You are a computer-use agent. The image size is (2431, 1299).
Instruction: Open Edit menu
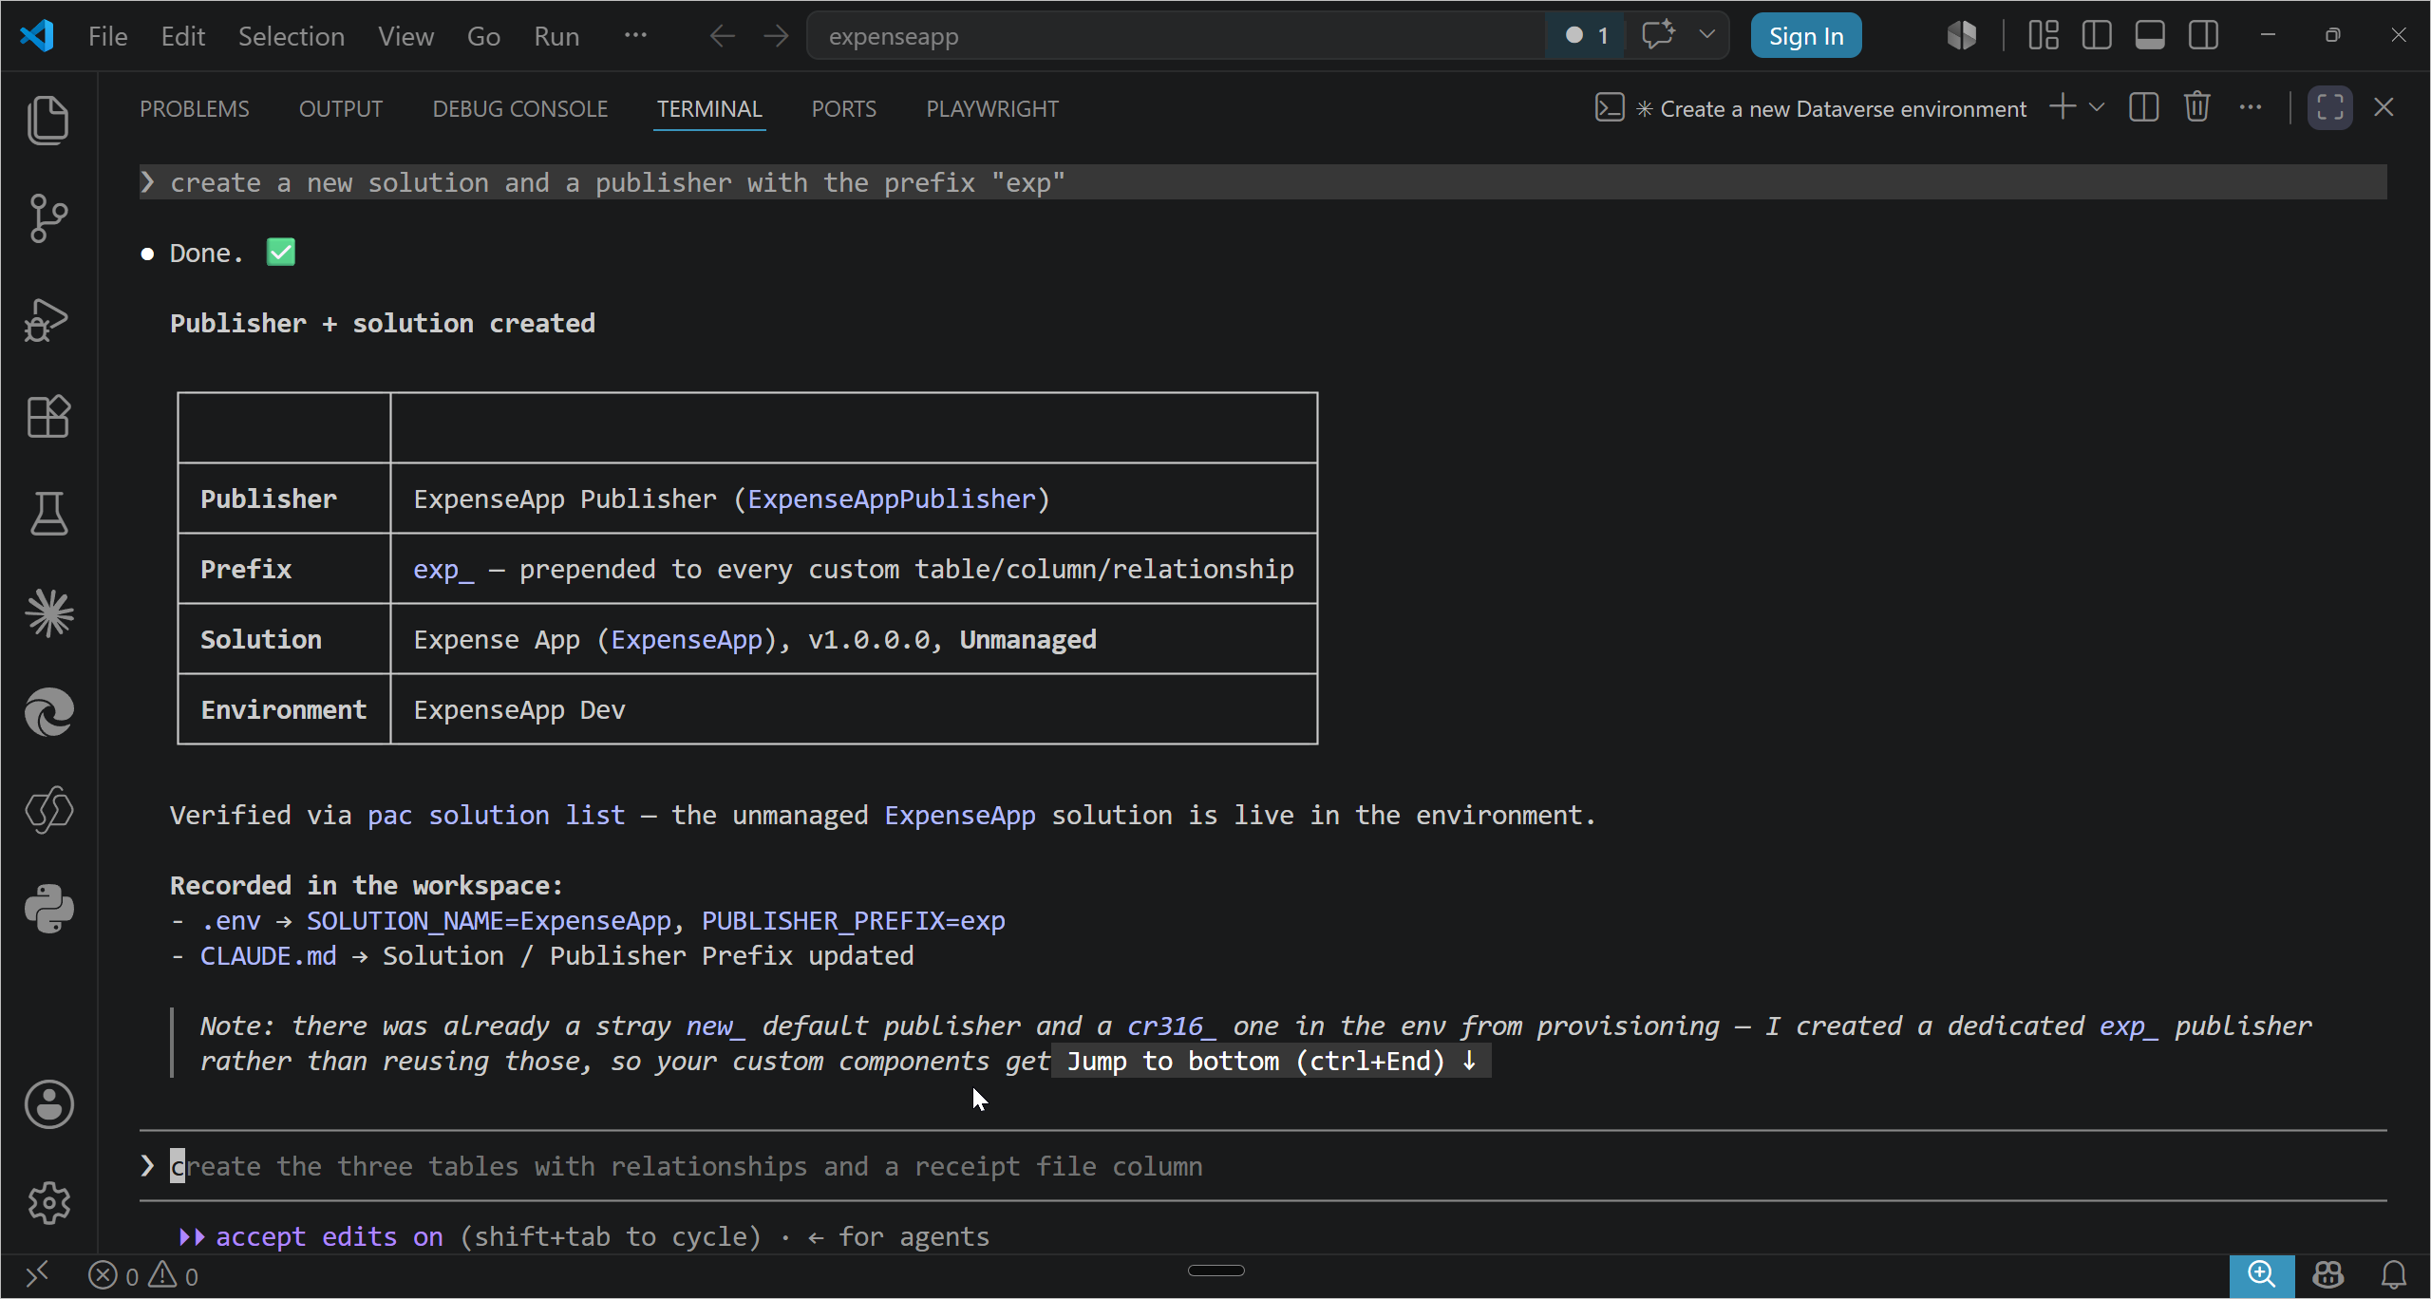pos(182,36)
